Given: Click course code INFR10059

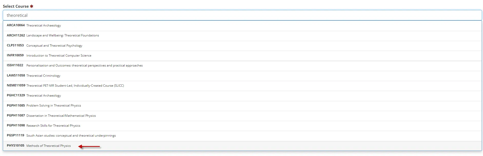Looking at the screenshot, I should pyautogui.click(x=15, y=55).
